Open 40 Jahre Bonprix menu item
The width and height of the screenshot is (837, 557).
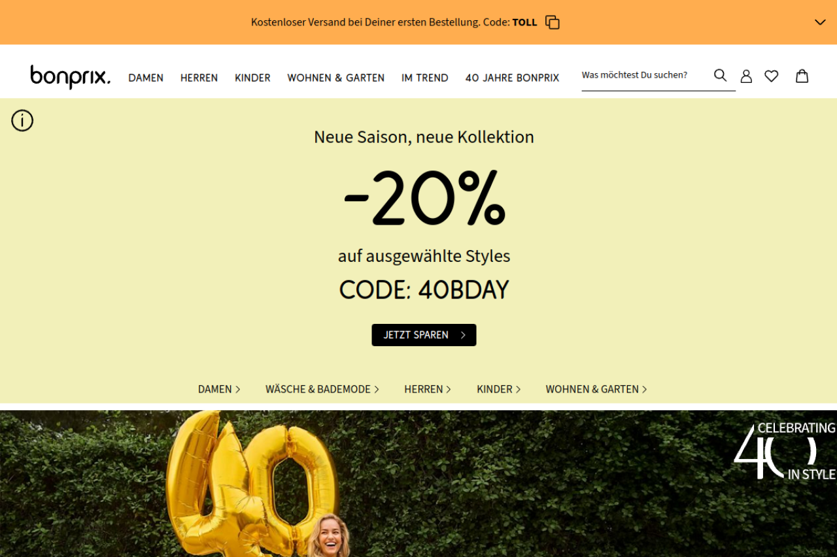512,78
